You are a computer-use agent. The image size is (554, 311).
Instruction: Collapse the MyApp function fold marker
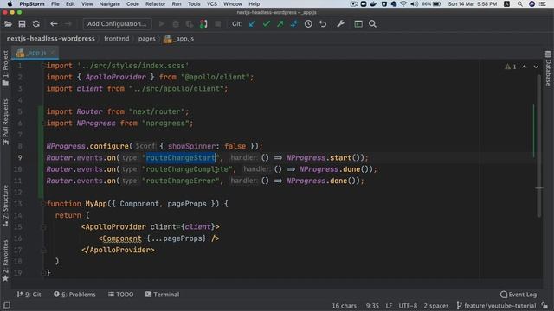coord(43,204)
